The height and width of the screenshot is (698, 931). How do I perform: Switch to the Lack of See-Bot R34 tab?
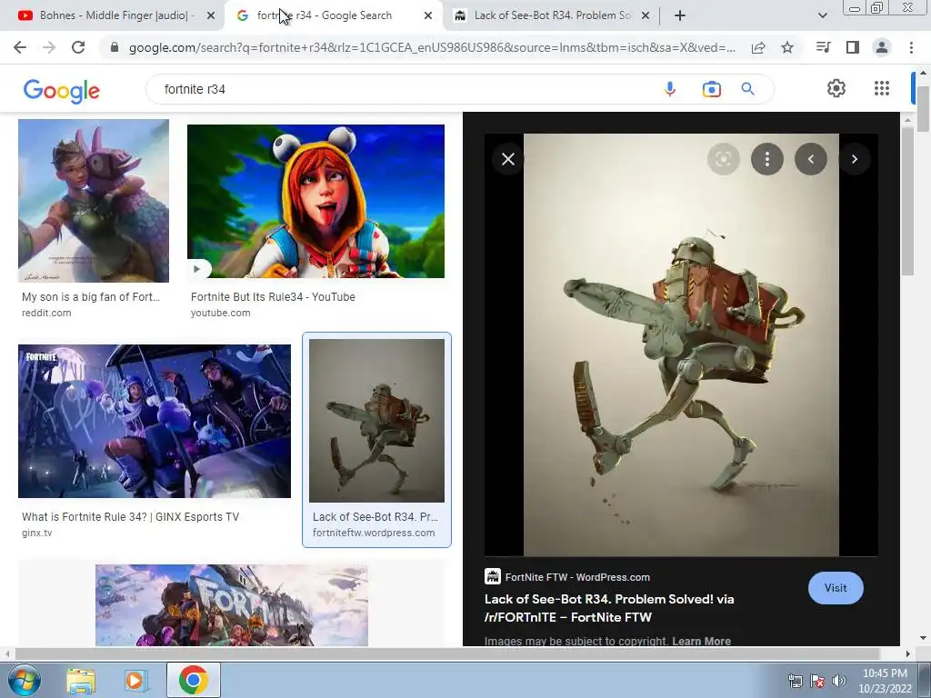pyautogui.click(x=552, y=15)
